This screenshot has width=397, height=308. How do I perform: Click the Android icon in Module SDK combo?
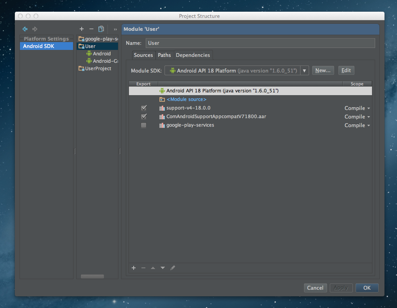tap(172, 71)
